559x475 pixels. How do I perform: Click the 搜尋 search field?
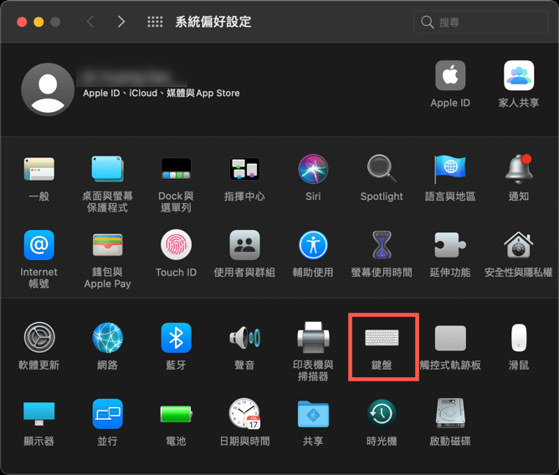[480, 22]
